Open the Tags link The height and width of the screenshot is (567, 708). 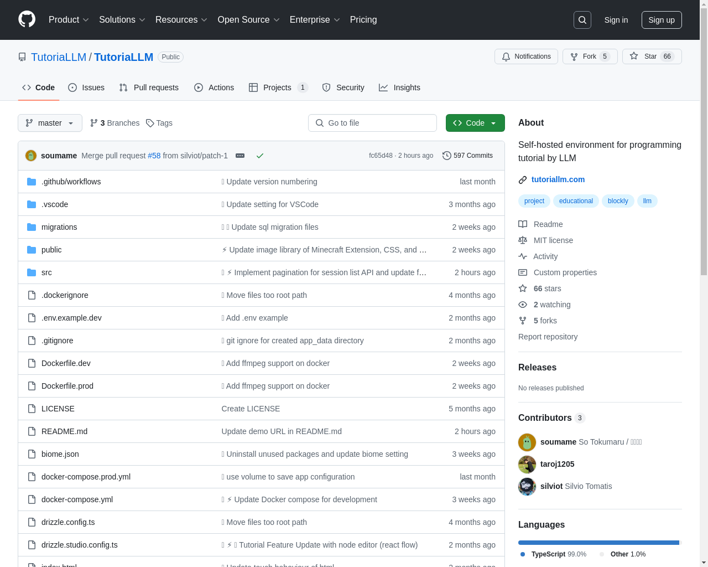(159, 123)
